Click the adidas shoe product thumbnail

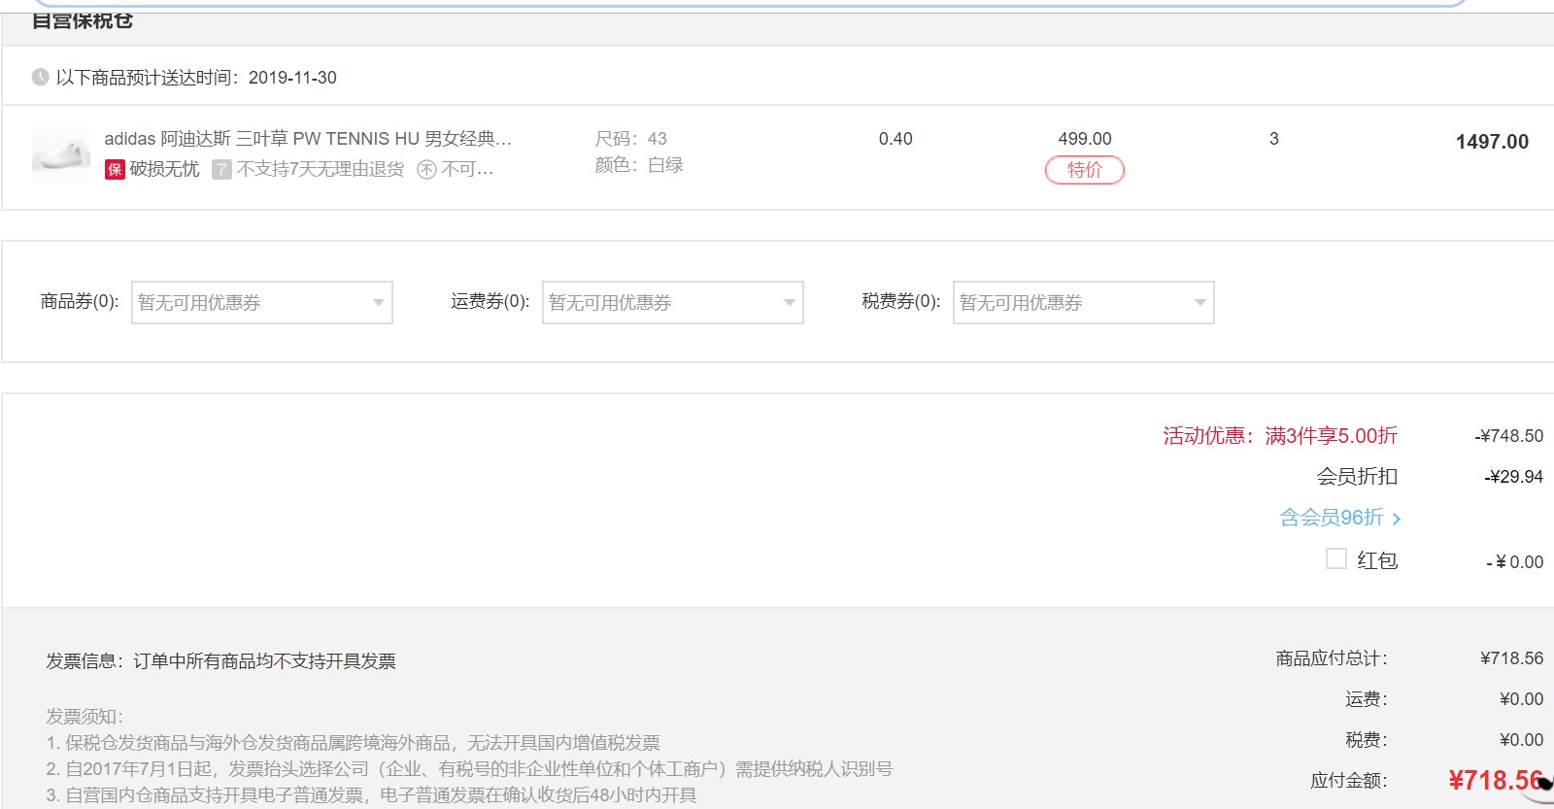tap(60, 154)
